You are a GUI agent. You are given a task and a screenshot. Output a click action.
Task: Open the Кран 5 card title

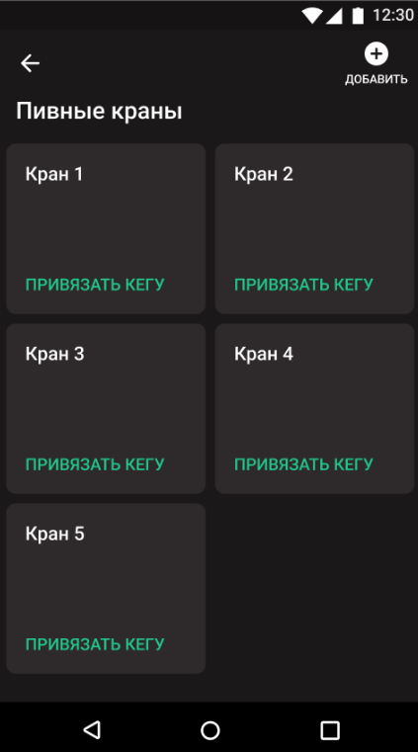click(x=54, y=534)
